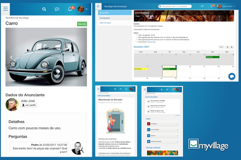Screen dimensions: 241x160
Task: Go to previous month in the calendar
Action: [x=227, y=47]
